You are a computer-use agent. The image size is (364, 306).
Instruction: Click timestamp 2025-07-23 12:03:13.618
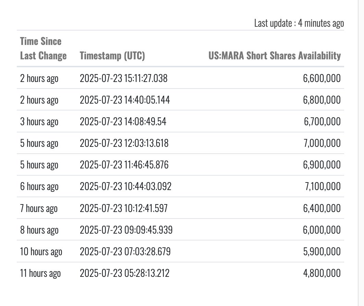pyautogui.click(x=124, y=143)
